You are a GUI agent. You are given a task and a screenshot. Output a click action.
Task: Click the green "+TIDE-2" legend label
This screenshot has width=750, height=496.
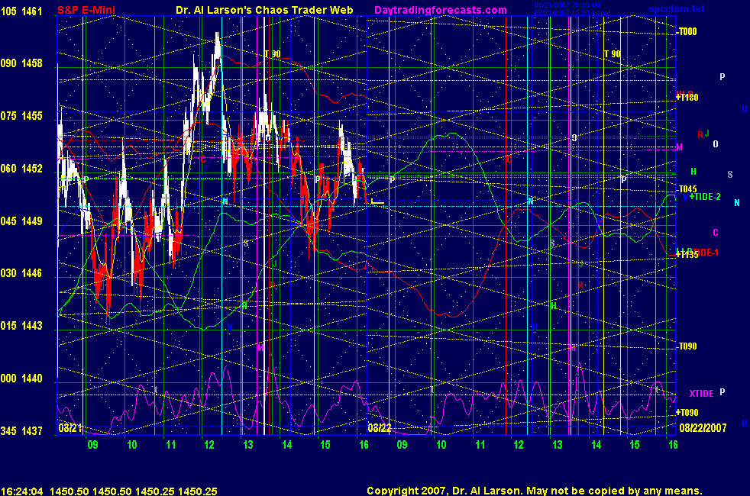click(x=705, y=197)
